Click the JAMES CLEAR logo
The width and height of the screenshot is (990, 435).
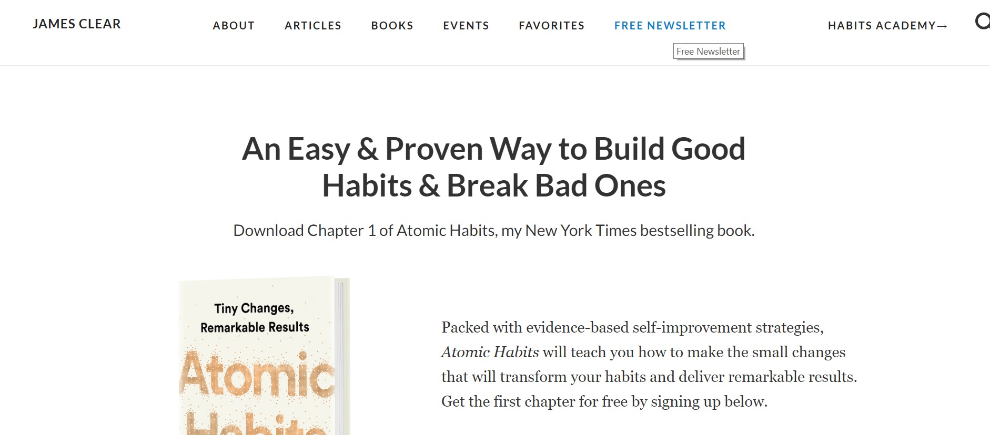click(x=76, y=24)
